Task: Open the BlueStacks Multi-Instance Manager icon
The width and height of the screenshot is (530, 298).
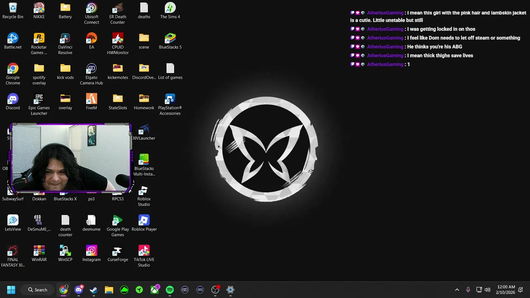Action: tap(144, 165)
